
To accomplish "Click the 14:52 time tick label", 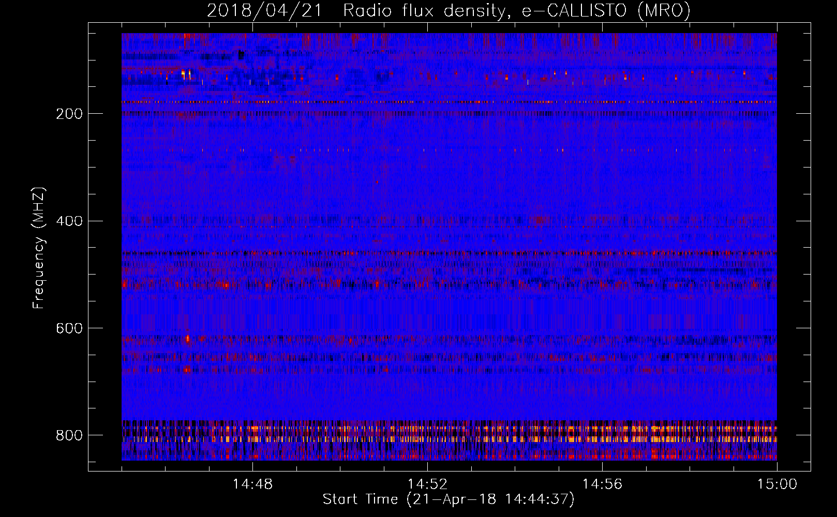I will 427,484.
